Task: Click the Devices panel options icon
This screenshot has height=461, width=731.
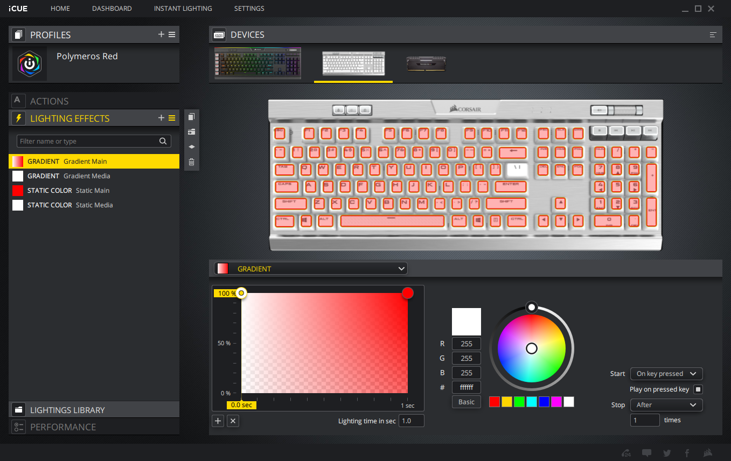Action: coord(713,34)
